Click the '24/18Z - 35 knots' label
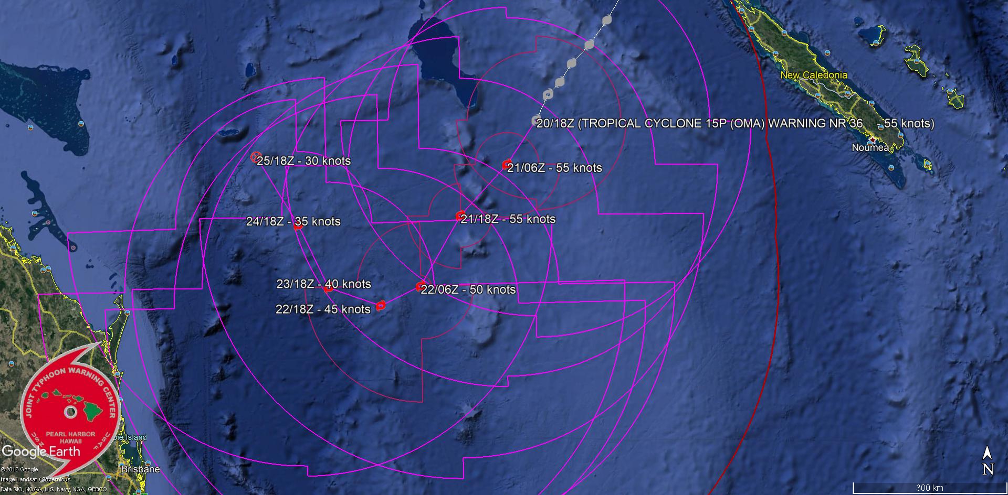Screen dimensions: 1008x495 coord(293,222)
